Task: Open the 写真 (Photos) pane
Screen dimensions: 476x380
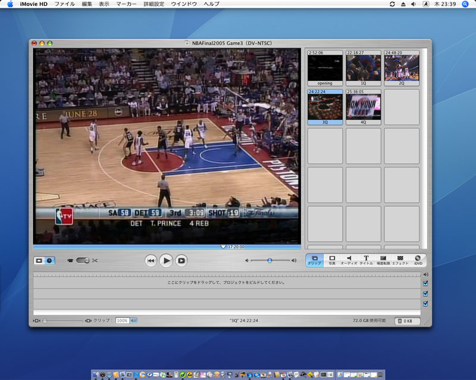Action: pos(332,260)
